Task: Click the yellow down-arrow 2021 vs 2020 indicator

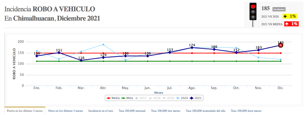Action: click(x=291, y=16)
